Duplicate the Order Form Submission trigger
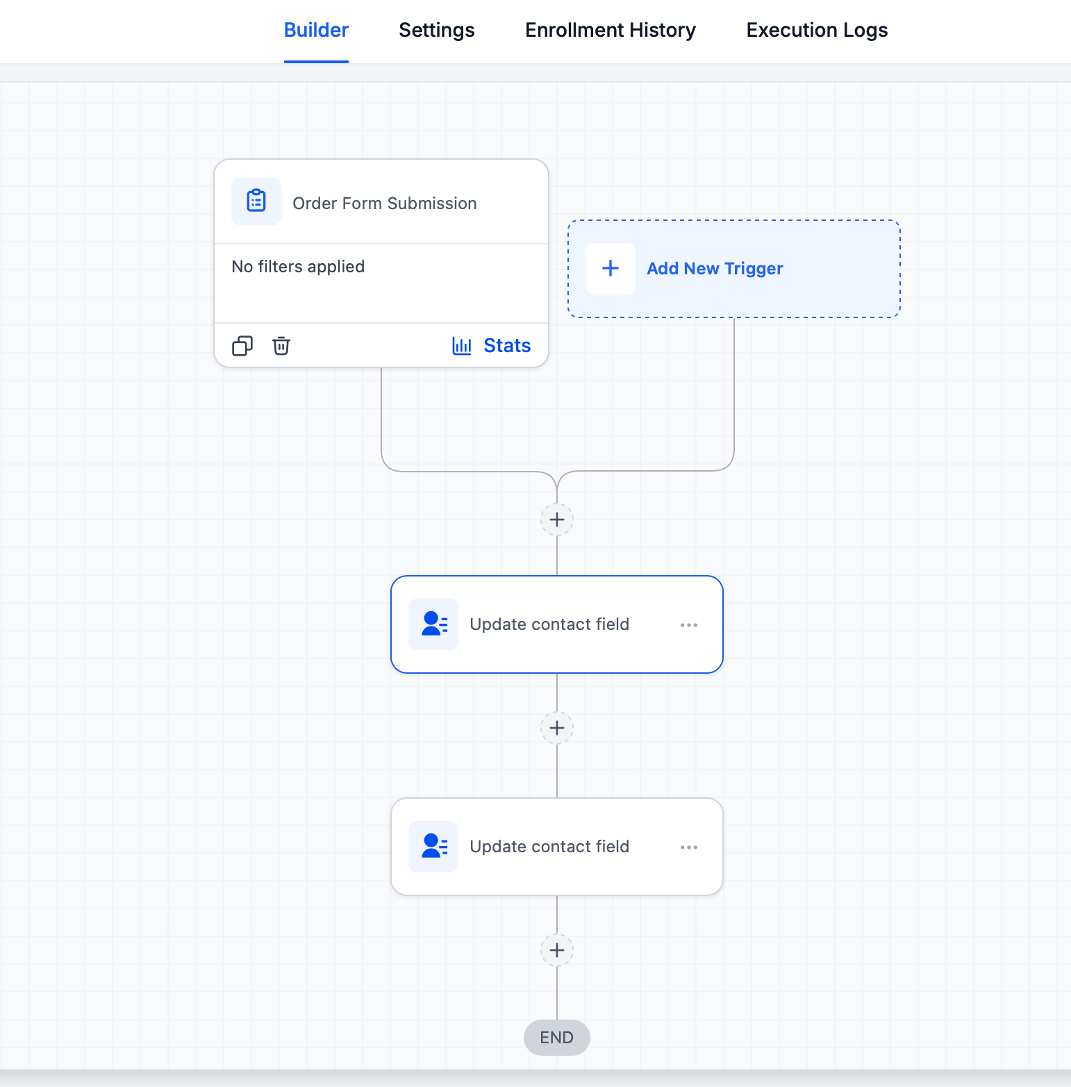The width and height of the screenshot is (1071, 1087). [x=242, y=345]
